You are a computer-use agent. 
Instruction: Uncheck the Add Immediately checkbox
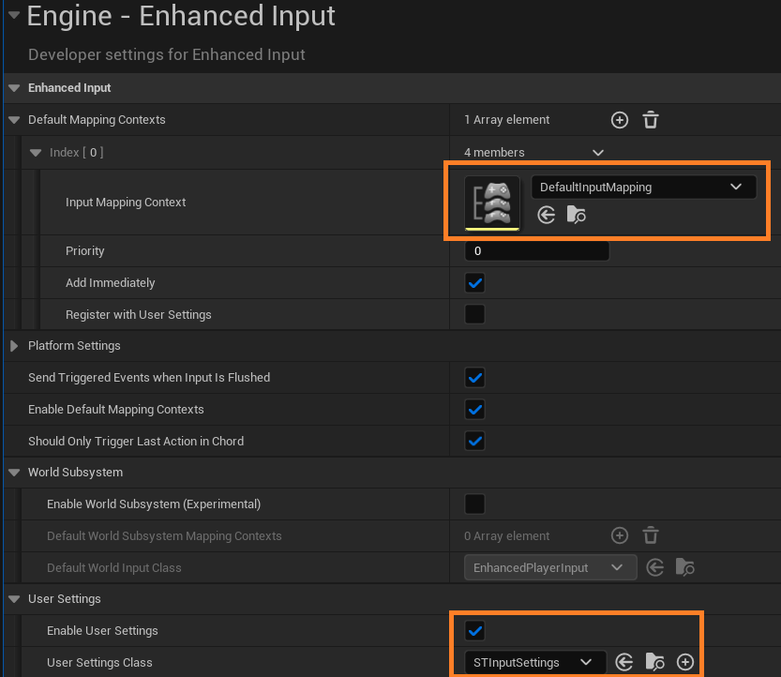[475, 283]
